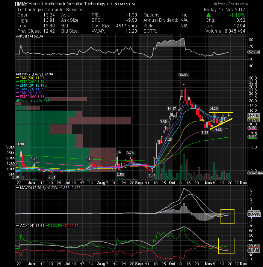Click the Last Size 4517 shrs value
This screenshot has height=267, width=263.
click(127, 26)
